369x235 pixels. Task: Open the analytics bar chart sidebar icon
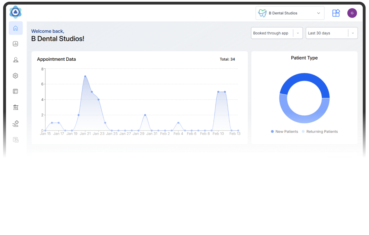15,44
